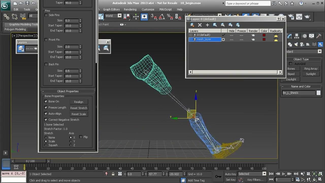Select the Bind to Space Warp tool
This screenshot has width=325, height=183.
pos(23,17)
